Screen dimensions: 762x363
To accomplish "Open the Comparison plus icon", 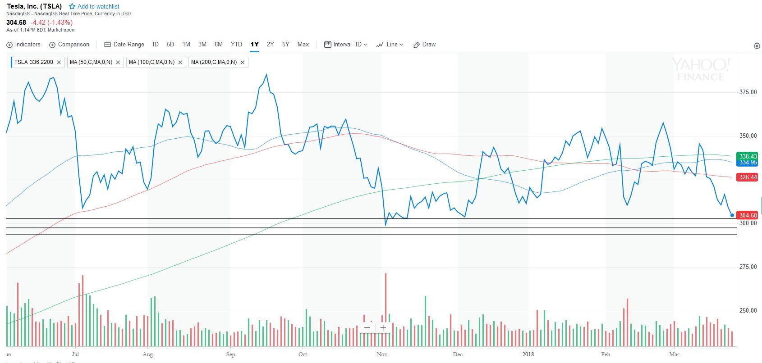I will [x=52, y=45].
